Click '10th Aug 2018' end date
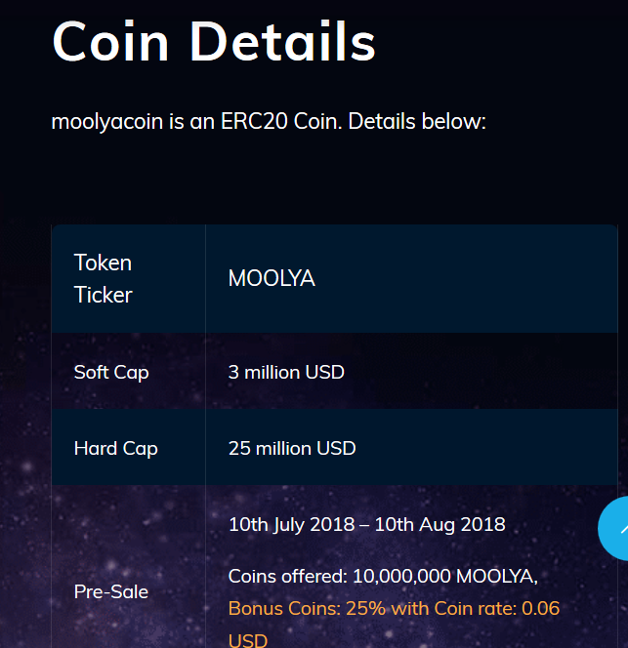 [x=440, y=525]
